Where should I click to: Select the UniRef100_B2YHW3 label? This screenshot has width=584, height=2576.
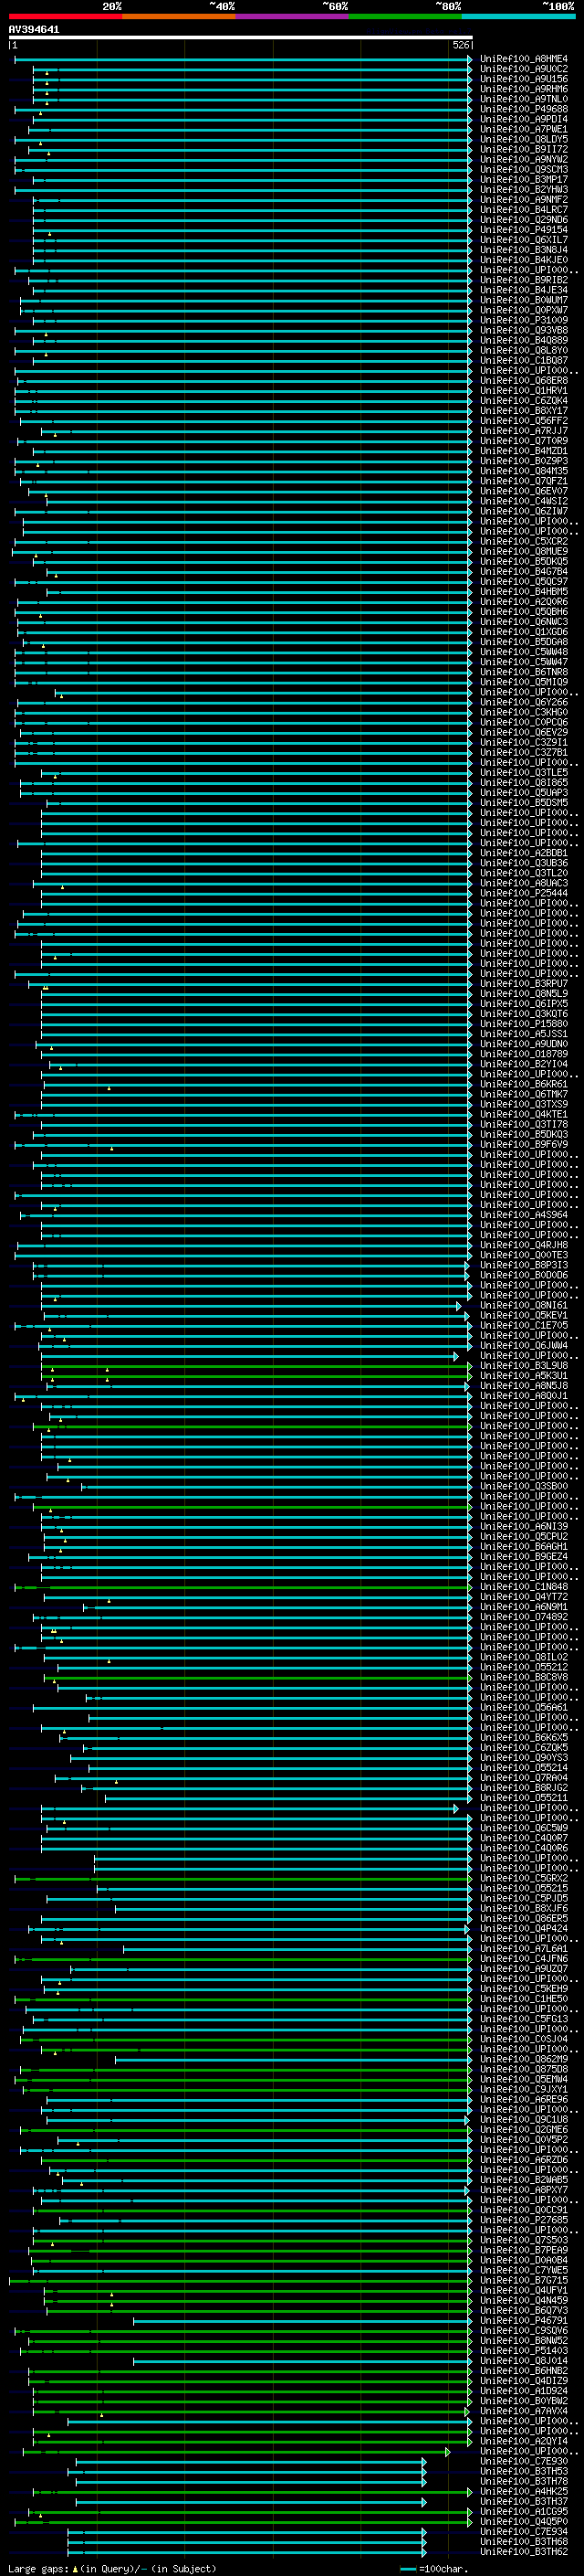click(x=523, y=190)
